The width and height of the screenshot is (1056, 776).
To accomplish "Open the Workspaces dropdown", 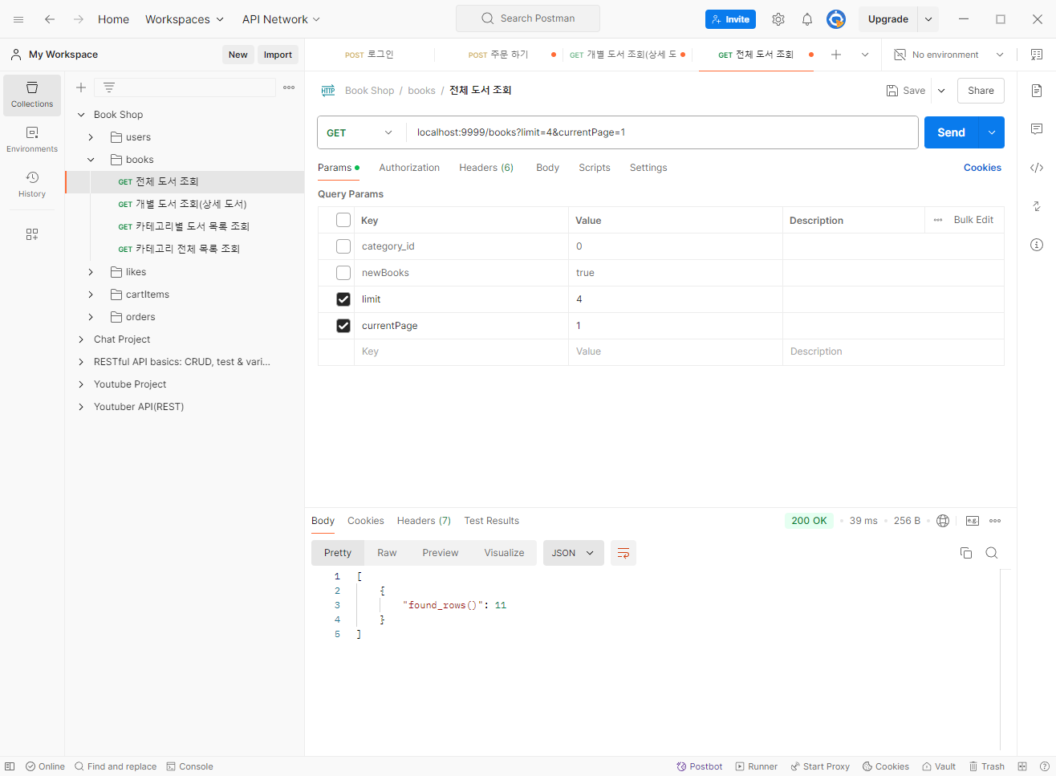I will click(185, 19).
